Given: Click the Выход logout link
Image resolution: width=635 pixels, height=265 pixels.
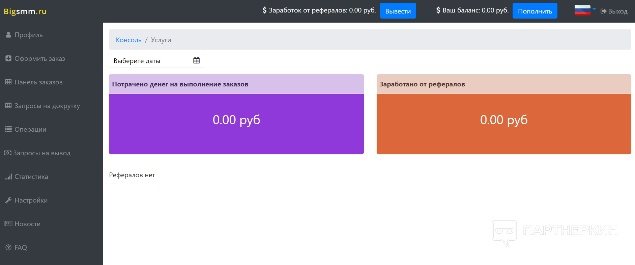Looking at the screenshot, I should (x=614, y=11).
